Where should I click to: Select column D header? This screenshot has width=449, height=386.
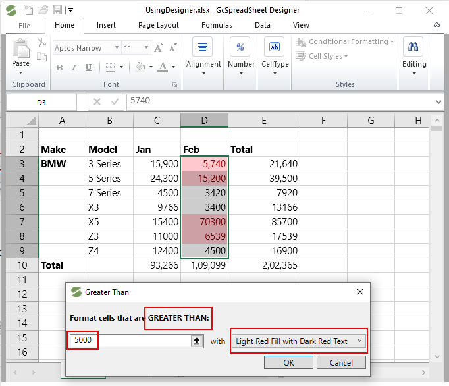coord(204,121)
